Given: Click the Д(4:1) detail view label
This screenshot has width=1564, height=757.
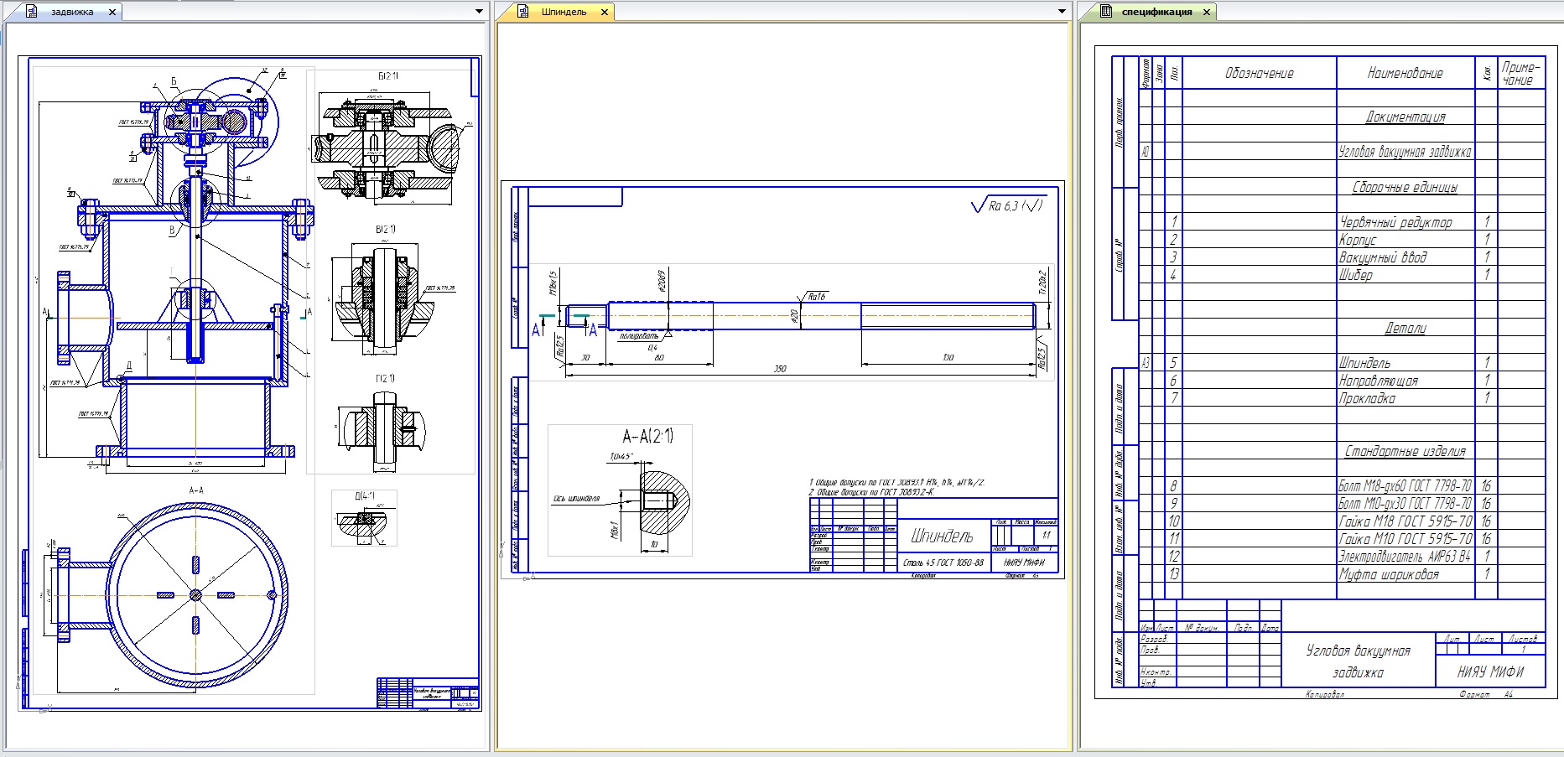Looking at the screenshot, I should click(365, 495).
